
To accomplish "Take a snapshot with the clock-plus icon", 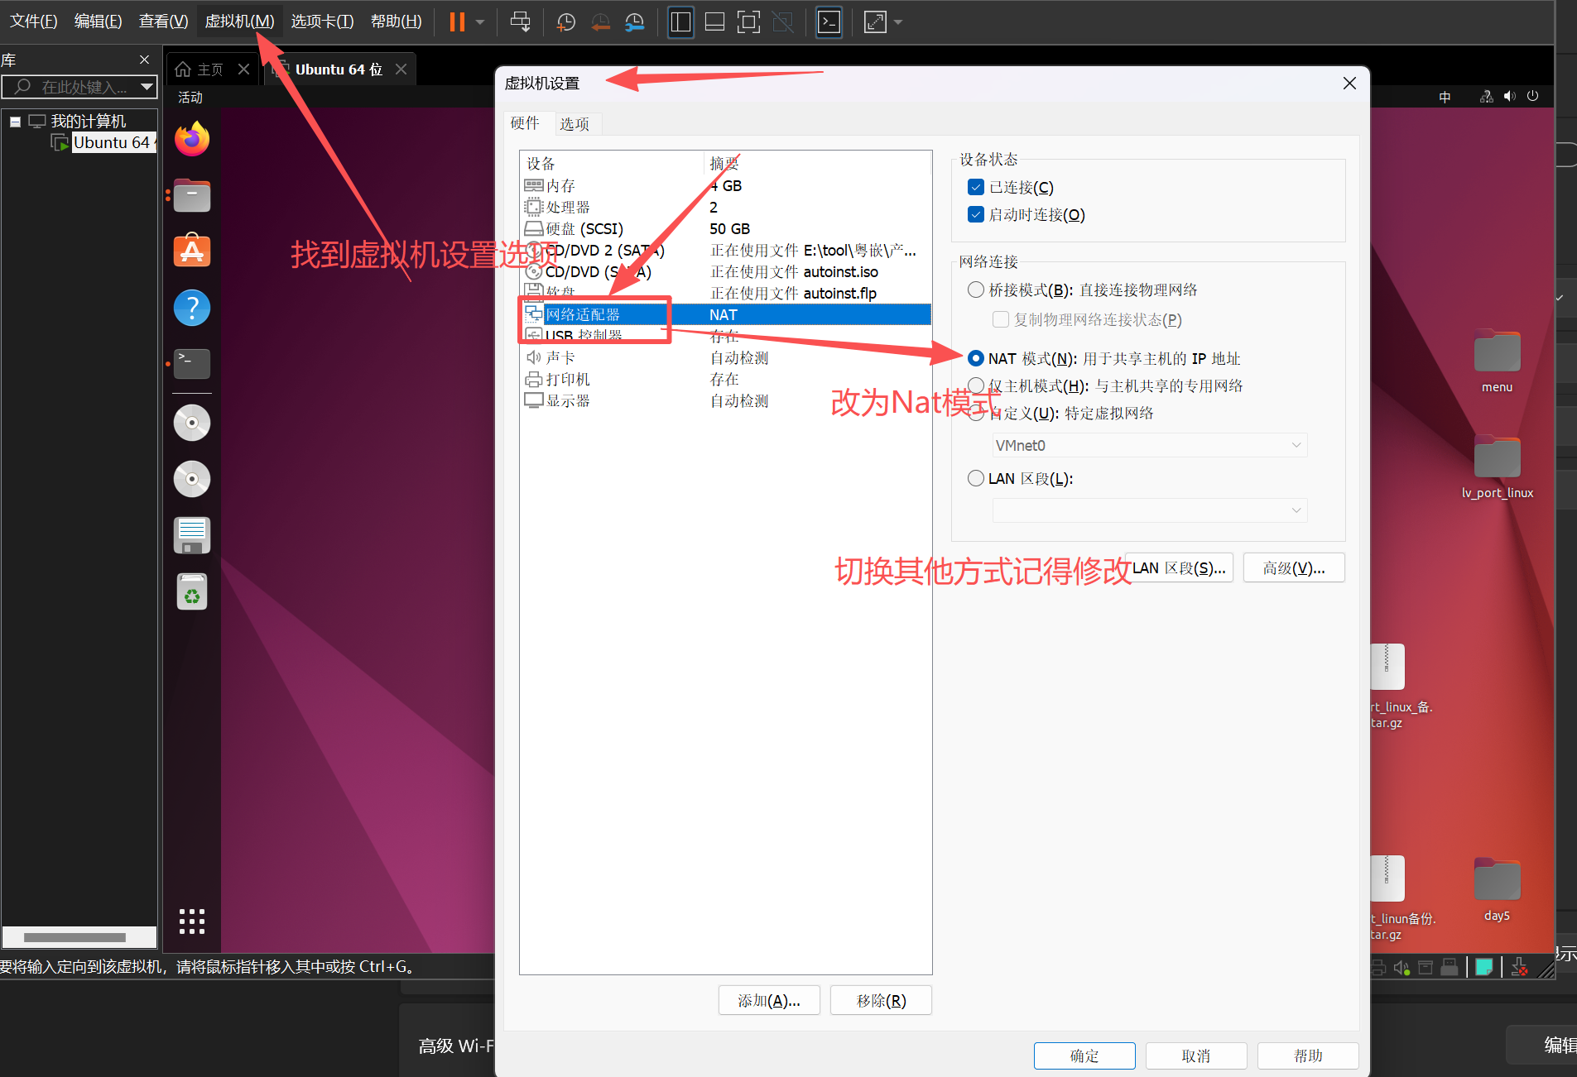I will point(566,22).
